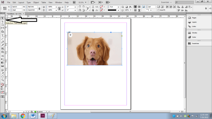This screenshot has width=212, height=119.
Task: Open the Scale Y Percentage dropdown
Action: (x=56, y=10)
